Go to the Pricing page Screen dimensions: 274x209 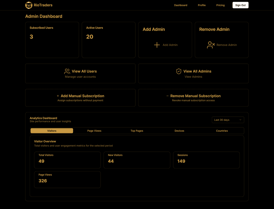[x=220, y=5]
